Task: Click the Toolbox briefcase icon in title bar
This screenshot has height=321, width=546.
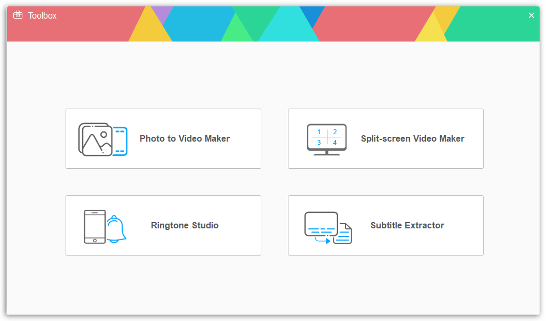Action: (x=18, y=15)
